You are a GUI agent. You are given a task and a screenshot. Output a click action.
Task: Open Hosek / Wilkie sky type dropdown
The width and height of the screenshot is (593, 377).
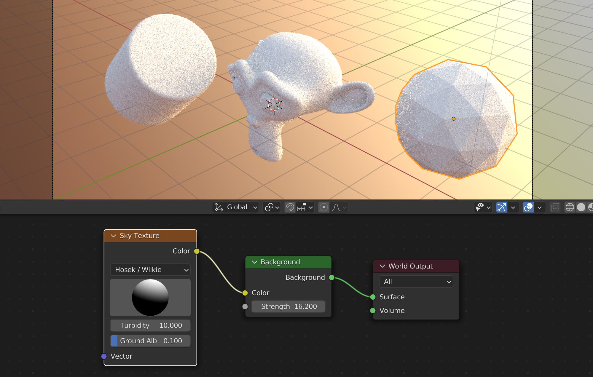(150, 270)
